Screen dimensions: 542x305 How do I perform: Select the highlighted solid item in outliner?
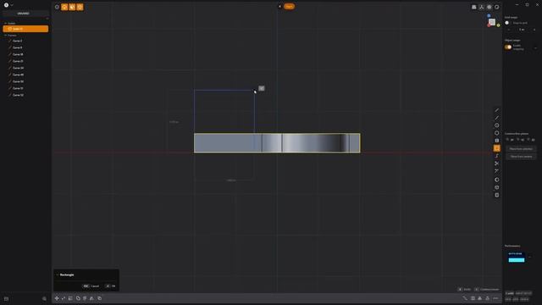point(25,29)
